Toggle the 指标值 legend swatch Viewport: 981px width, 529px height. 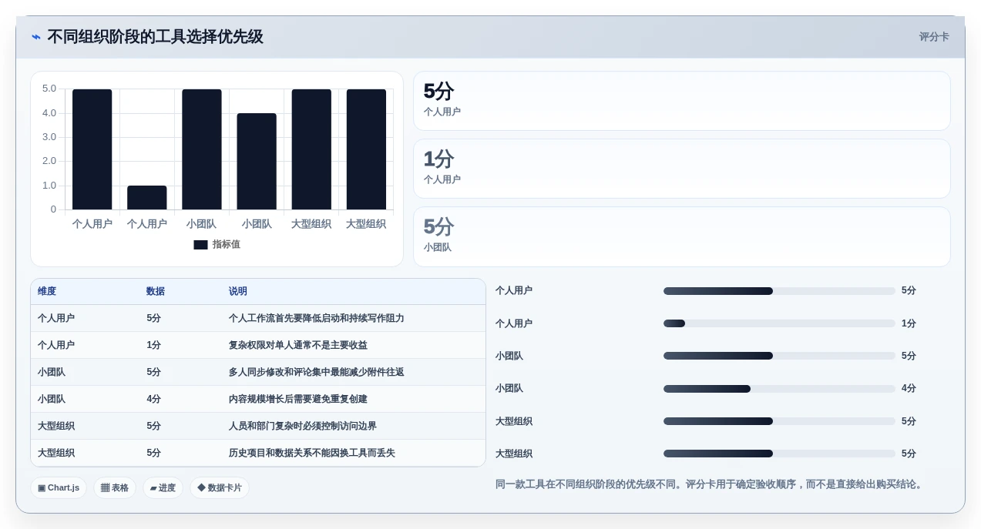pos(200,245)
